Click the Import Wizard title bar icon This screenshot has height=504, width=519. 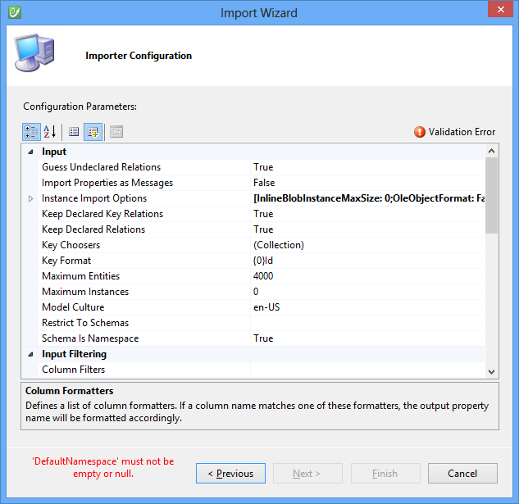point(14,12)
